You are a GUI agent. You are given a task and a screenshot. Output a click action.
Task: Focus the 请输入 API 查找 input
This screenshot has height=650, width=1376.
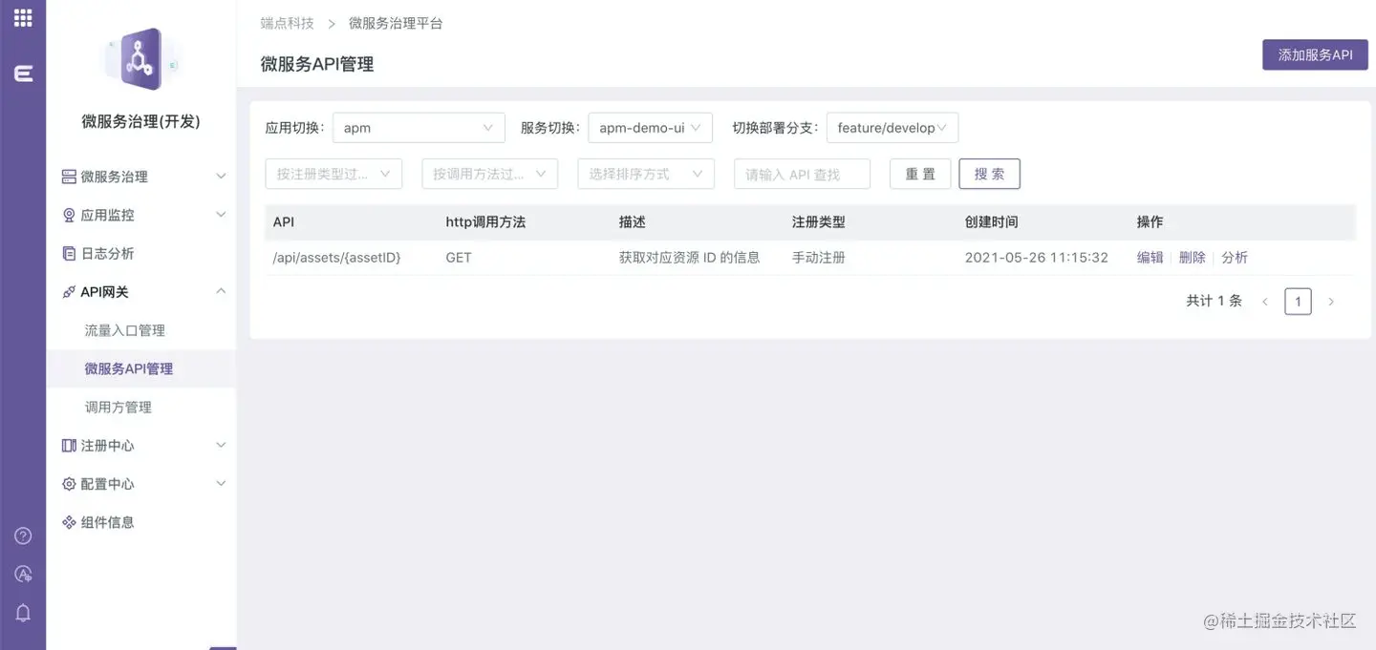[802, 174]
